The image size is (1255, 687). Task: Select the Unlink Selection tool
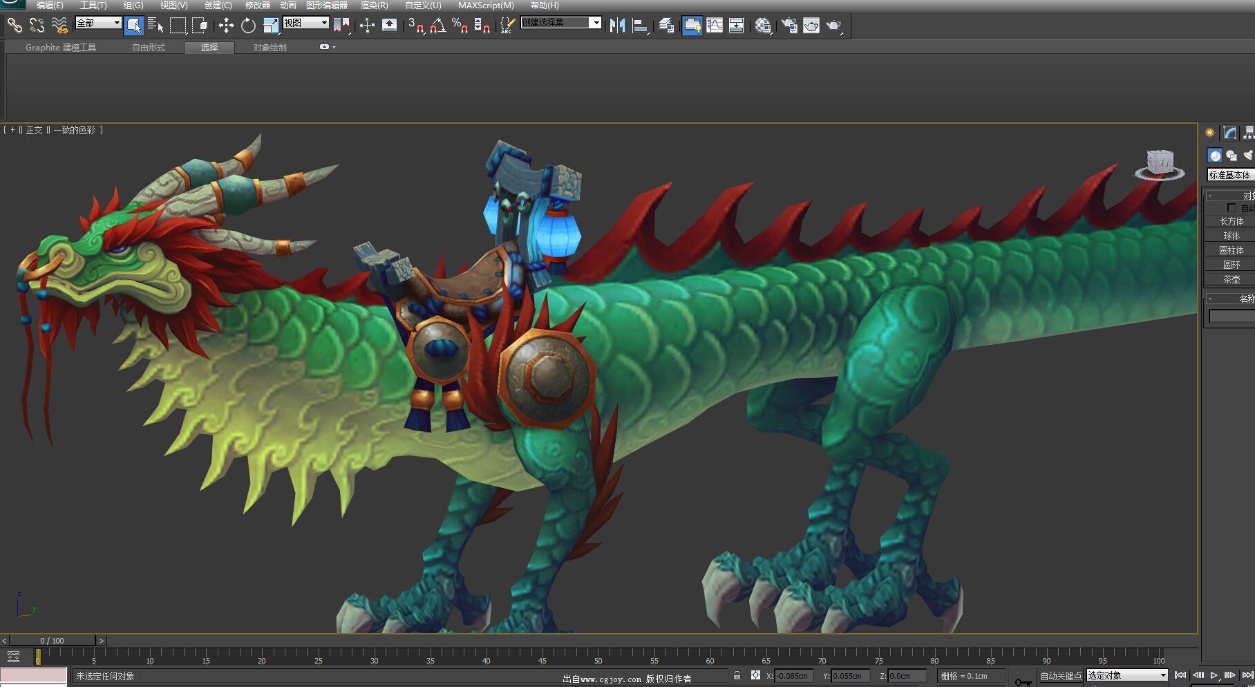point(37,26)
